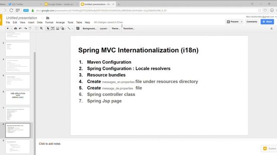This screenshot has height=155, width=277.
Task: Switch to the Twitter browser tab
Action: click(25, 4)
